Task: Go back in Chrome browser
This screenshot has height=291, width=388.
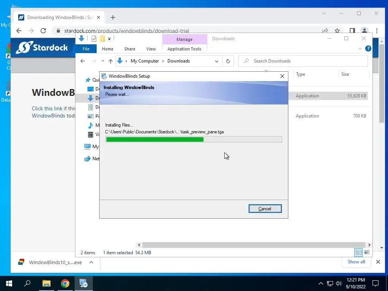Action: pyautogui.click(x=19, y=31)
